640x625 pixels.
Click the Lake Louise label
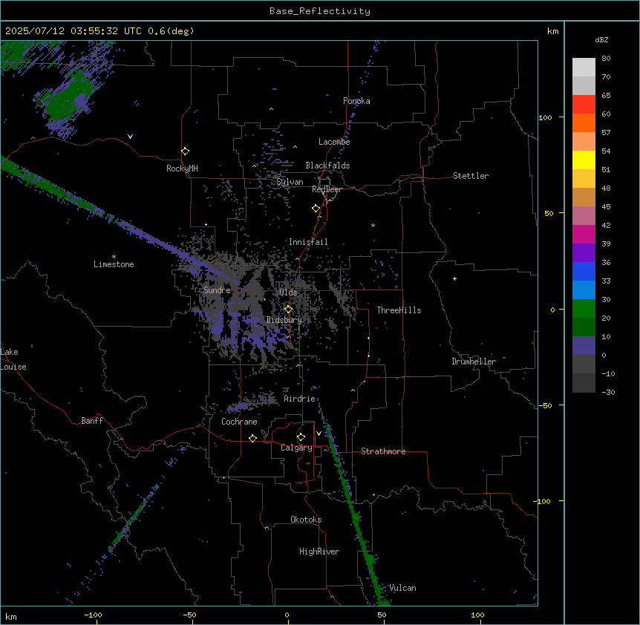click(13, 359)
